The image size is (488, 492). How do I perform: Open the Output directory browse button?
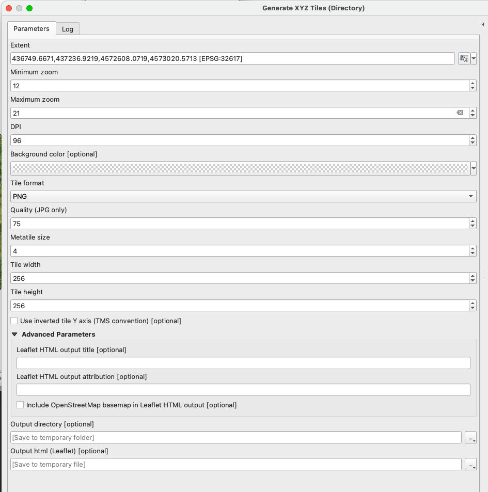470,437
